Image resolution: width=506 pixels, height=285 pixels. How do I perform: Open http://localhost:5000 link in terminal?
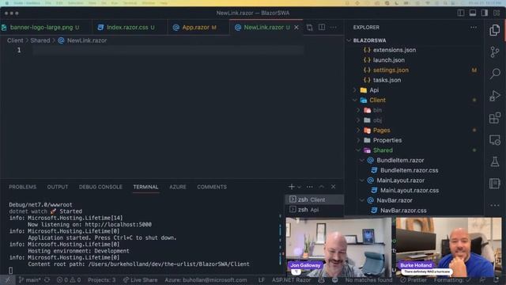tap(118, 224)
